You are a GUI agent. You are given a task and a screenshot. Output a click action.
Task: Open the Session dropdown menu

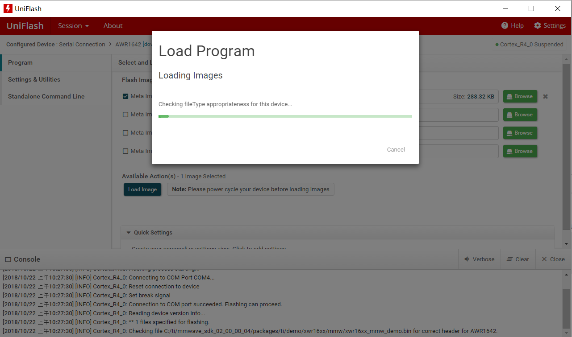pyautogui.click(x=74, y=26)
